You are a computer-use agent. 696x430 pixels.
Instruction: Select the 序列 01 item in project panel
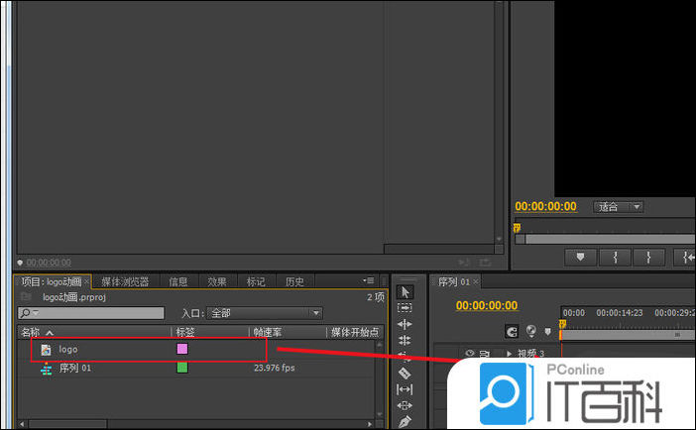coord(74,368)
